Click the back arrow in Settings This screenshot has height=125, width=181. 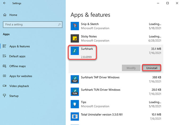click(5, 3)
